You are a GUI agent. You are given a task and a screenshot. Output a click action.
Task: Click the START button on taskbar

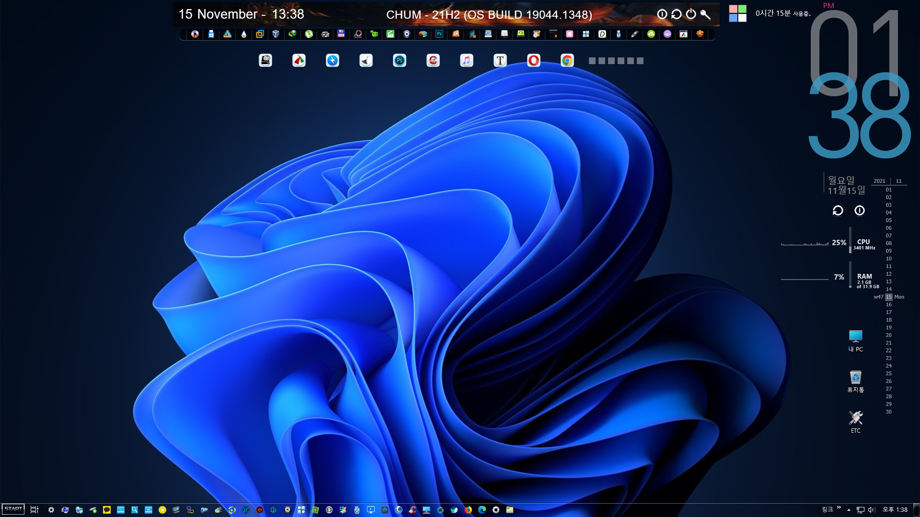pyautogui.click(x=13, y=509)
